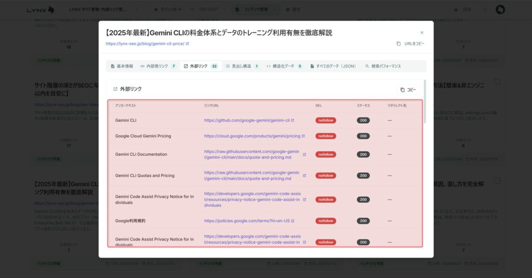Click the modal's vertical scrollbar
Viewport: 532px width, 278px height.
point(425,101)
